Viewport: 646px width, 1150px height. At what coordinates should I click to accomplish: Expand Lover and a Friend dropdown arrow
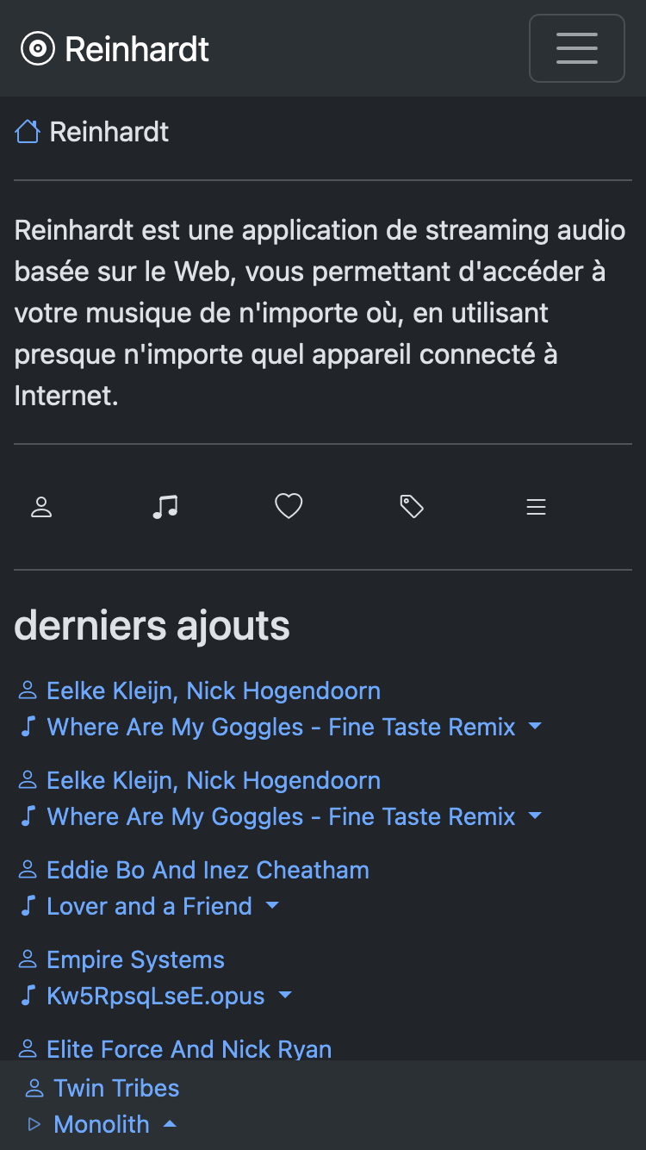click(x=272, y=906)
